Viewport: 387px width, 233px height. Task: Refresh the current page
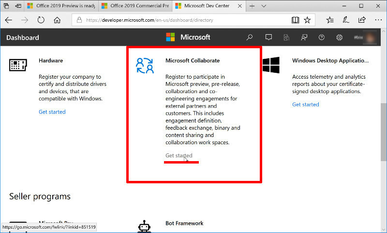pyautogui.click(x=41, y=20)
